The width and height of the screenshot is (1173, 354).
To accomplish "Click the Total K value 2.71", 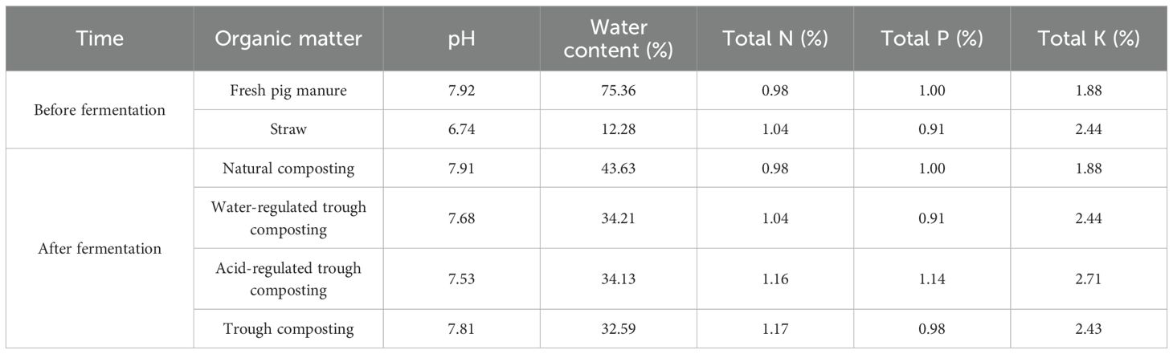I will coord(1089,279).
